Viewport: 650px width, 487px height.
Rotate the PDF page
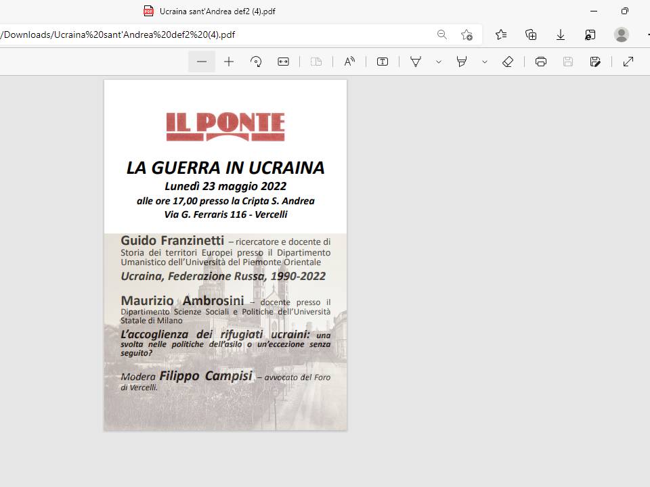pos(256,62)
